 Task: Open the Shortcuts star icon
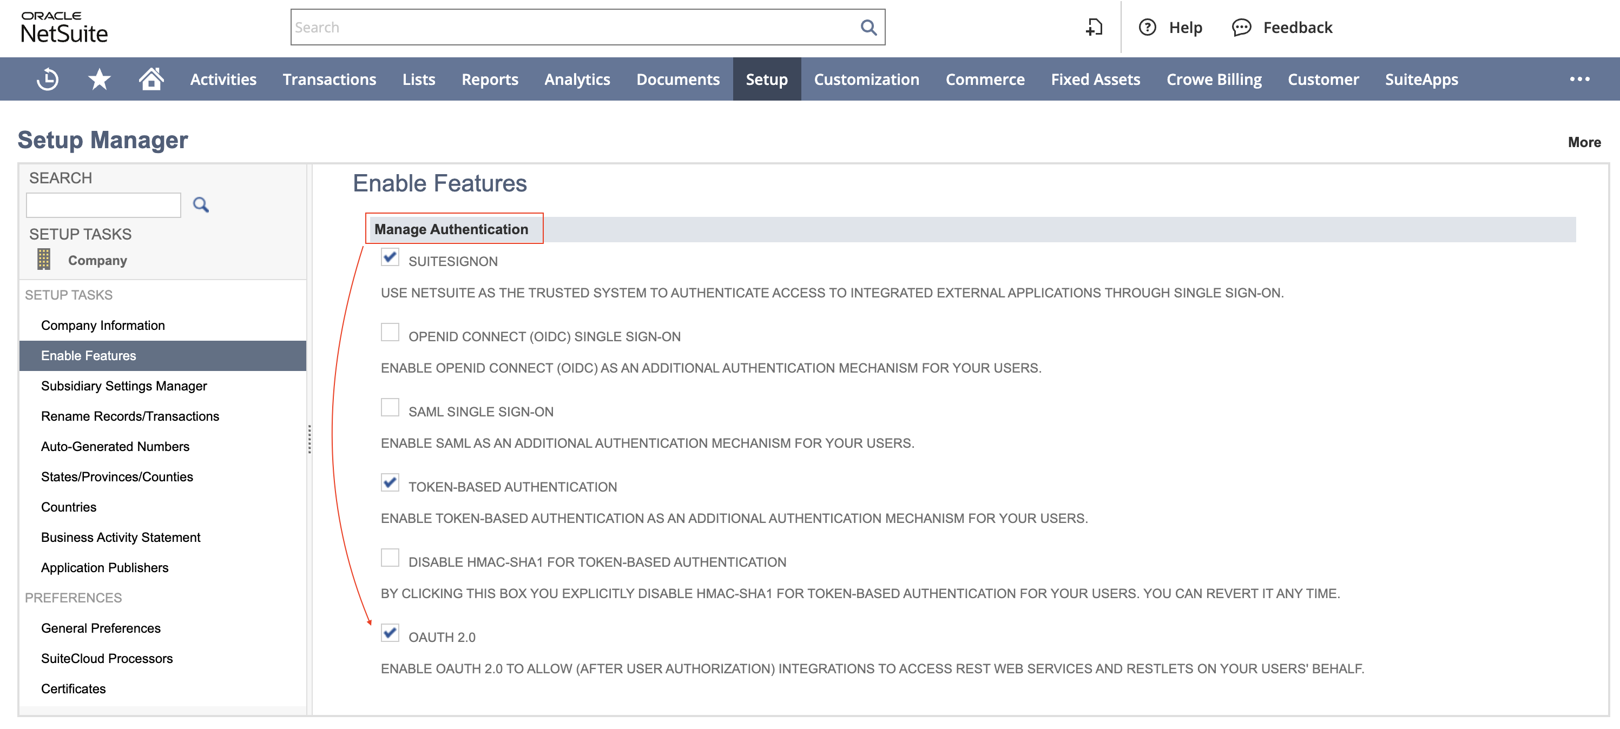coord(100,79)
